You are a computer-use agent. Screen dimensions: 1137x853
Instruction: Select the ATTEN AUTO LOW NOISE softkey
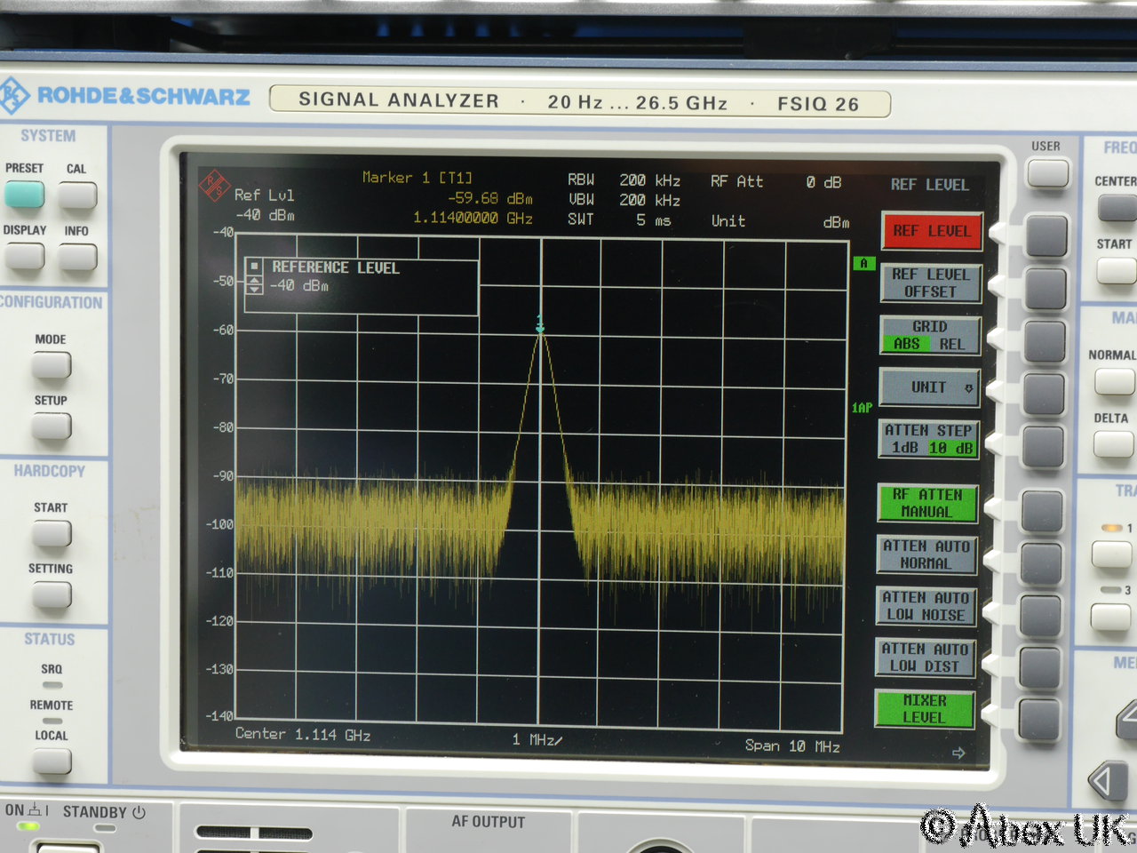pyautogui.click(x=926, y=606)
